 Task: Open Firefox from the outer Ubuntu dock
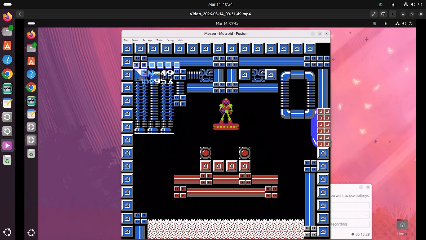click(x=7, y=17)
